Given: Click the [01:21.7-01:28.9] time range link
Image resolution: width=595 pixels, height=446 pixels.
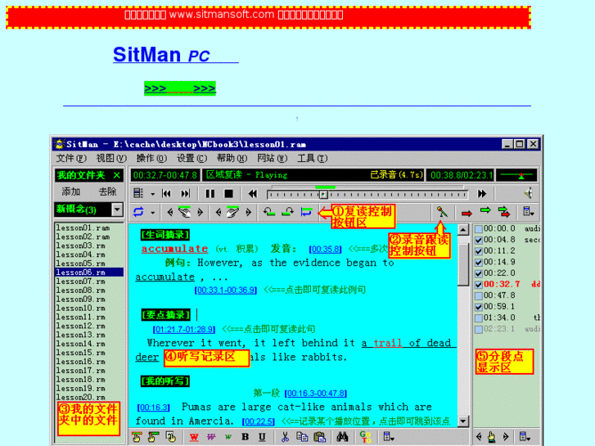Looking at the screenshot, I should coord(184,330).
